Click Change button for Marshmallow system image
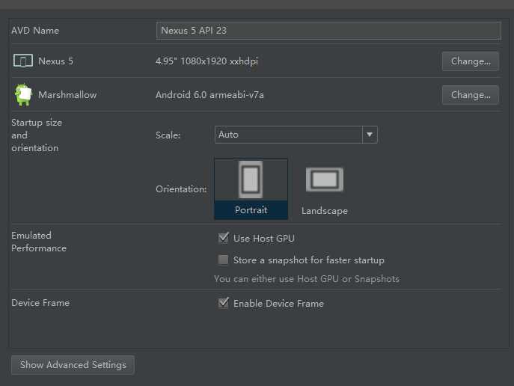 tap(471, 95)
